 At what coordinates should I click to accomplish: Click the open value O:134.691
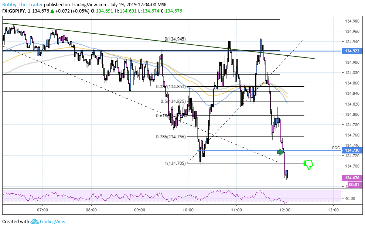102,11
